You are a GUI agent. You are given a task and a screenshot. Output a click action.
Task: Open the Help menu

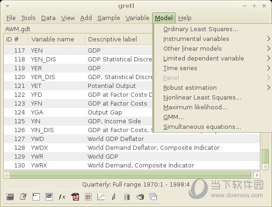click(185, 18)
